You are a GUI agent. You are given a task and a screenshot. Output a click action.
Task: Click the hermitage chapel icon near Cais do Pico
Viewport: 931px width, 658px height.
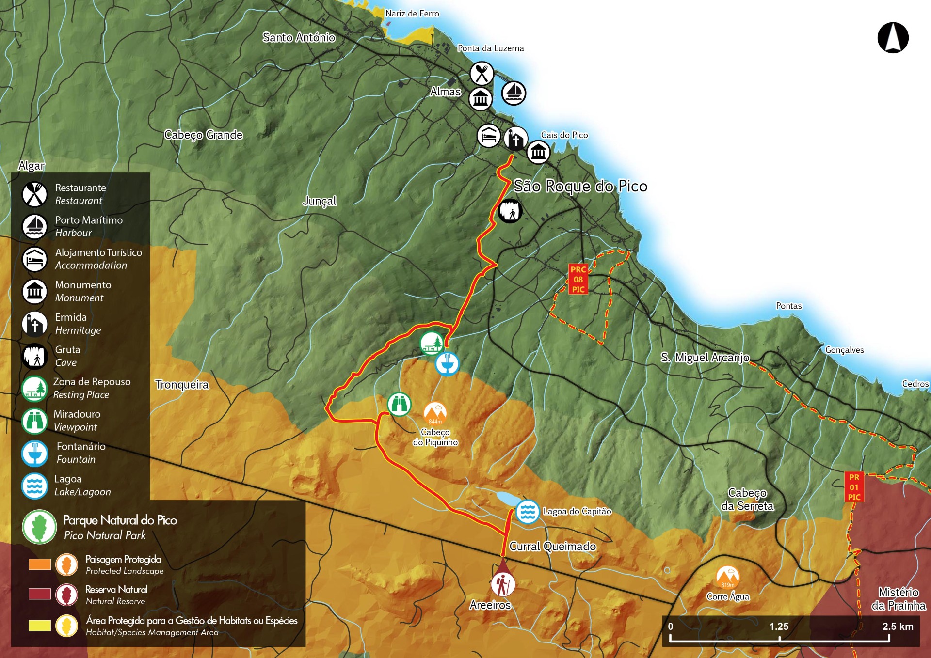[515, 140]
